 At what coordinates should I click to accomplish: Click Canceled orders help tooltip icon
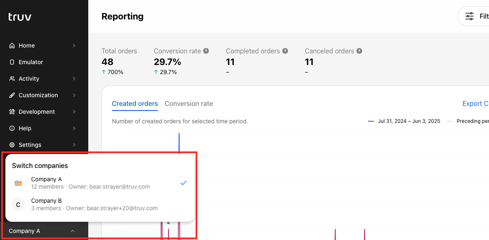tap(359, 51)
